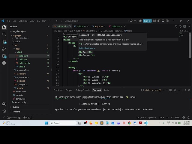Viewport: 192px width, 144px height.
Task: Open the Windows Start button
Action: click(x=46, y=123)
